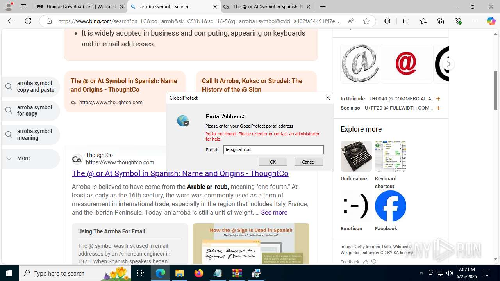The image size is (500, 281).
Task: View site information lock icon
Action: [x=49, y=21]
